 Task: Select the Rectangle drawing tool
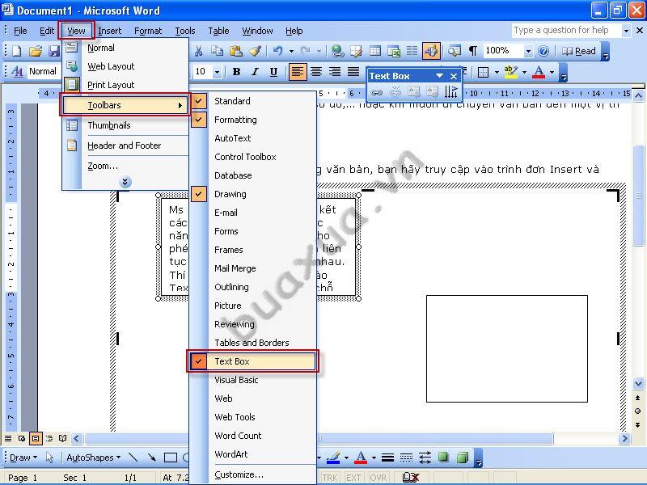coord(171,458)
